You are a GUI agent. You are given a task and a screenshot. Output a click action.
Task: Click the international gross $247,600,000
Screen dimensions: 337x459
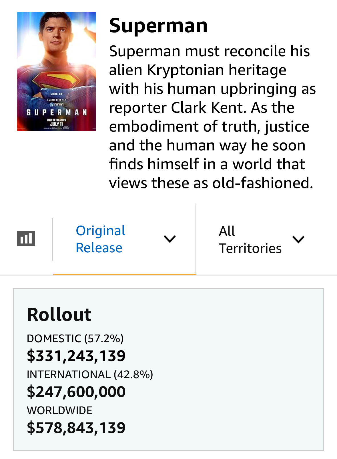76,392
